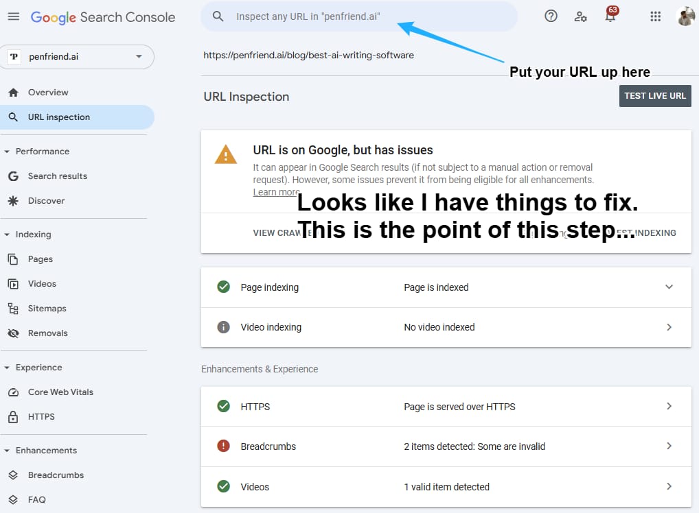Image resolution: width=699 pixels, height=513 pixels.
Task: Open the hamburger main menu
Action: tap(13, 17)
